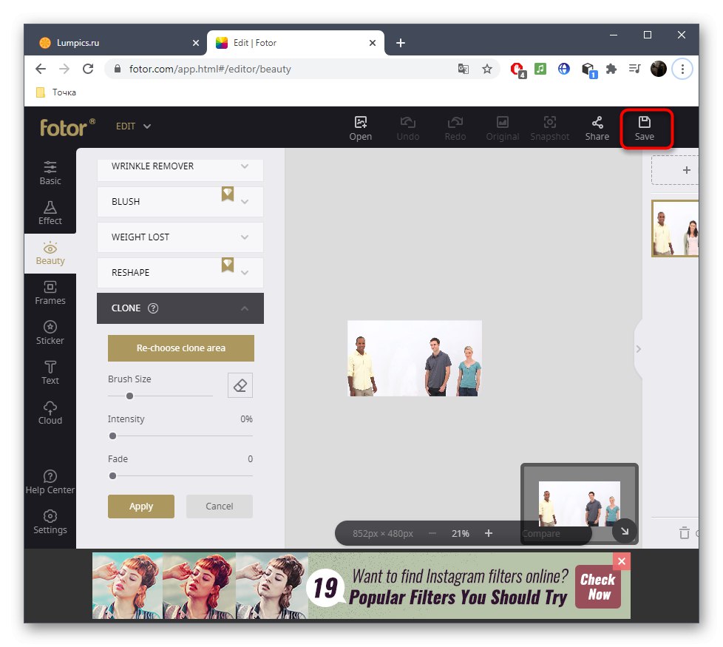Image resolution: width=723 pixels, height=647 pixels.
Task: Open Fotor Settings
Action: pyautogui.click(x=50, y=522)
